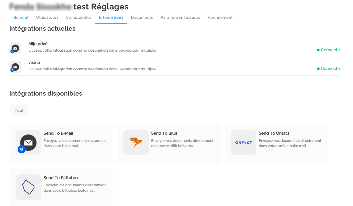Open the Abonnement tab
The height and width of the screenshot is (206, 353).
click(x=220, y=17)
